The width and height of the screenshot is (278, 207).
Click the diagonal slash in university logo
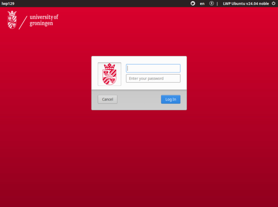(x=23, y=22)
